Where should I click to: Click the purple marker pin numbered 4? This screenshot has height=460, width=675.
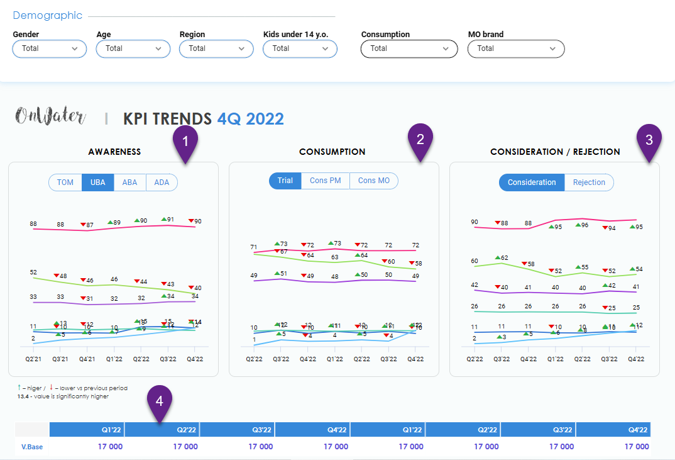tap(160, 400)
